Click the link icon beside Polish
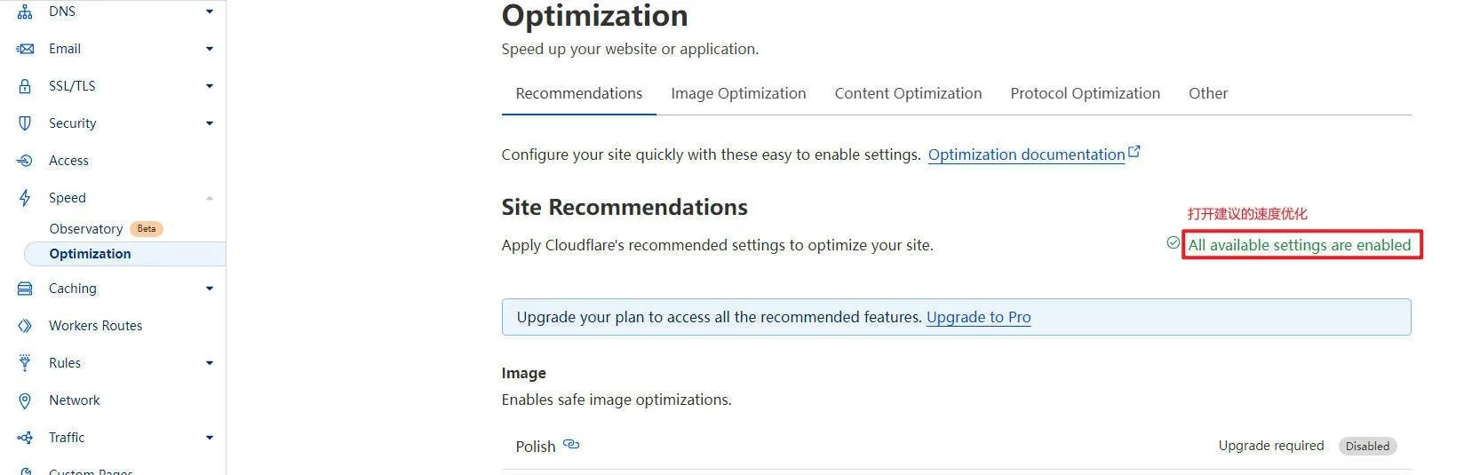The image size is (1464, 475). (x=571, y=445)
